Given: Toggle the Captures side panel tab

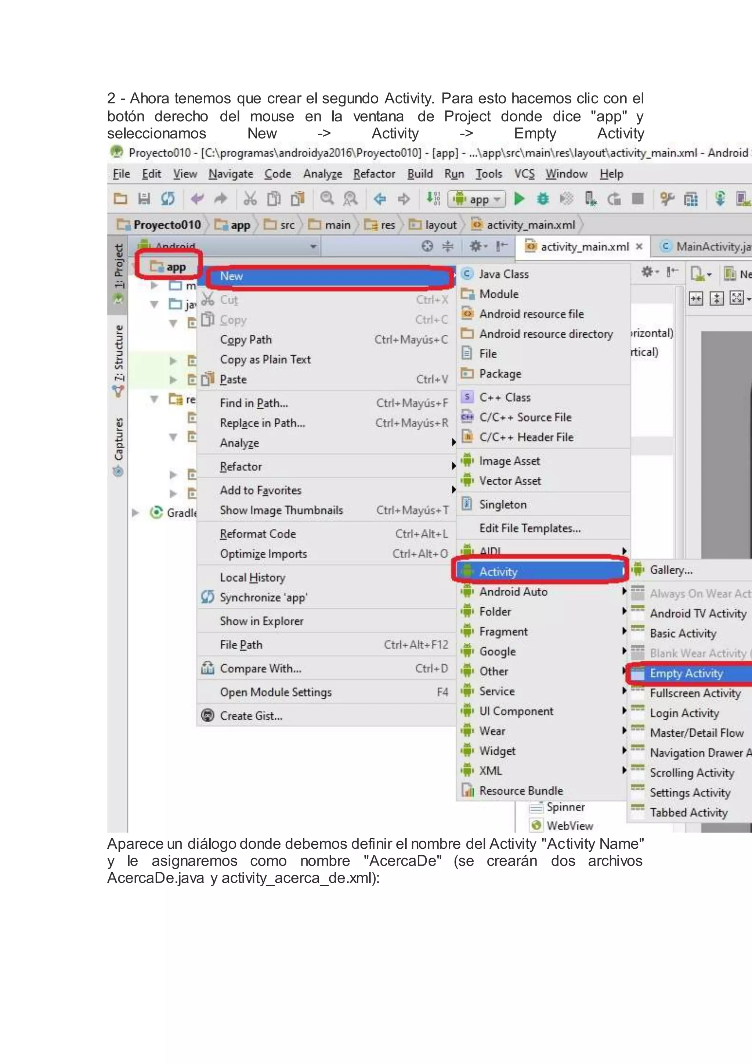Looking at the screenshot, I should coord(119,439).
